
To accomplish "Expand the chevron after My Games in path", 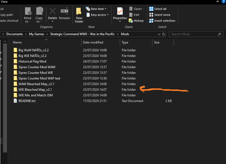I will [x=47, y=34].
